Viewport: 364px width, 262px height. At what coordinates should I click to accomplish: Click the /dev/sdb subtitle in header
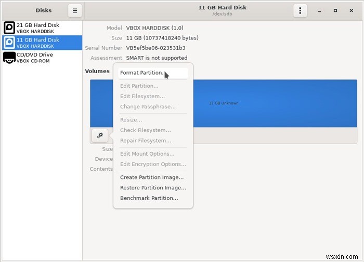coord(222,14)
